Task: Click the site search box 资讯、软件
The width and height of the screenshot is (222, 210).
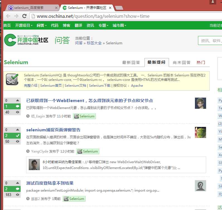Action: click(x=210, y=41)
